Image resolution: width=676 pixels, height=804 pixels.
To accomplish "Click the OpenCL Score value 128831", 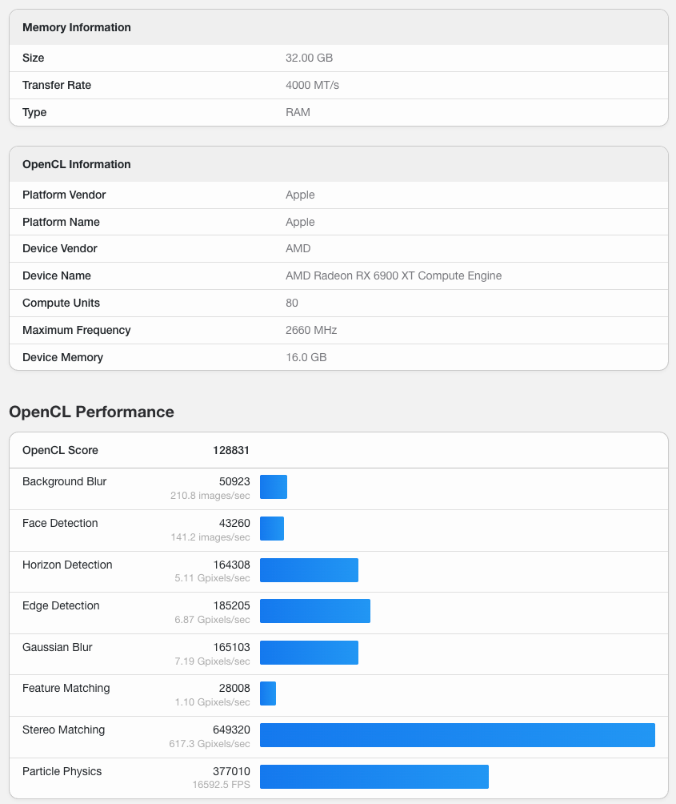I will click(x=231, y=450).
